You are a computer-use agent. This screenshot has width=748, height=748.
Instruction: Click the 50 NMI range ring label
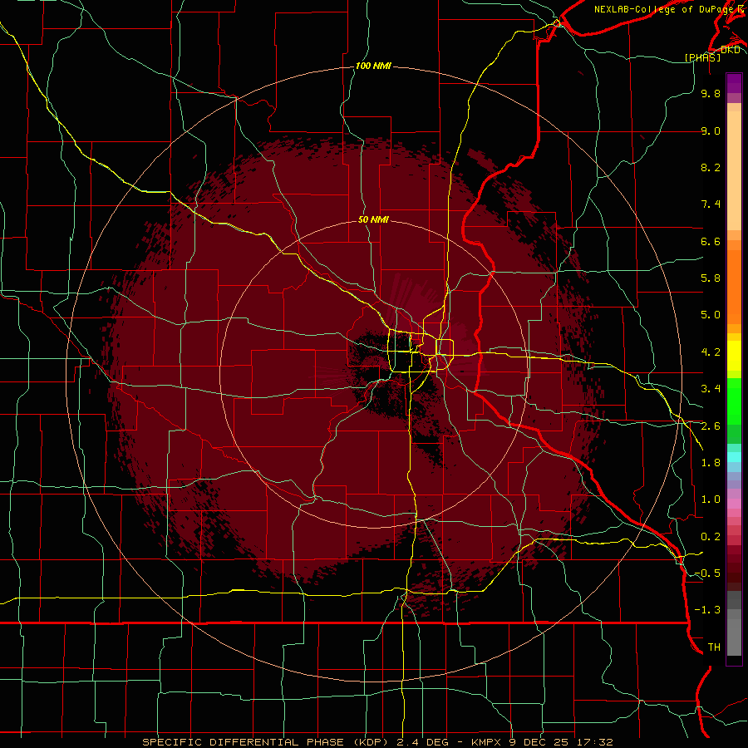click(x=373, y=220)
